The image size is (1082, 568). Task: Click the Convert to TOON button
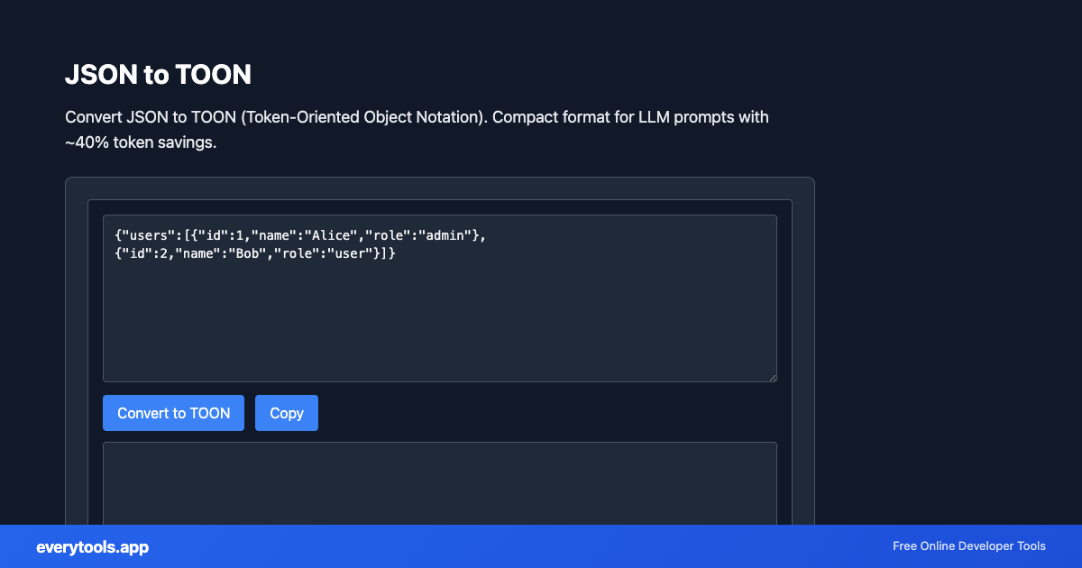[173, 413]
